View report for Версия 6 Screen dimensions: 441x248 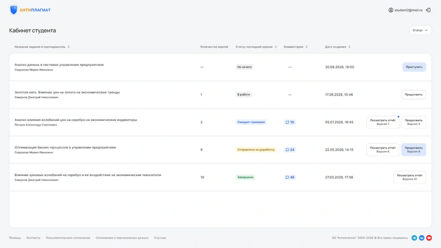click(383, 150)
